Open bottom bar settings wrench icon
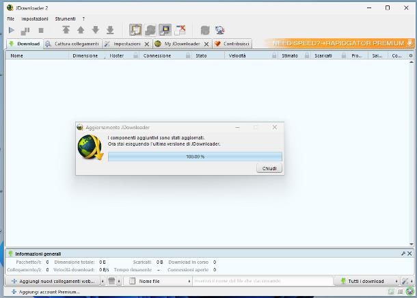 405,281
